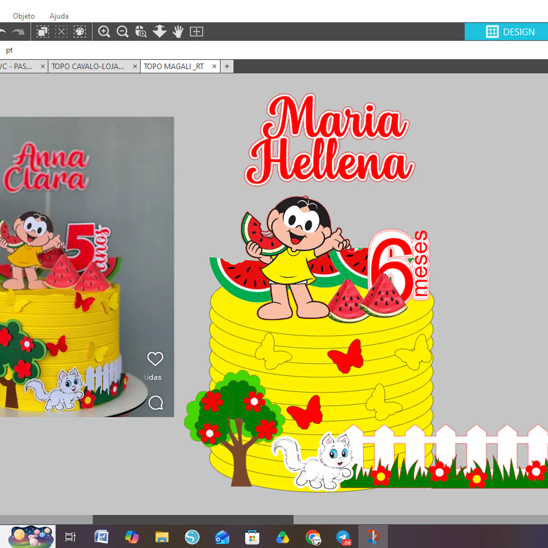This screenshot has width=548, height=548.
Task: Open Task View on the taskbar
Action: point(70,537)
